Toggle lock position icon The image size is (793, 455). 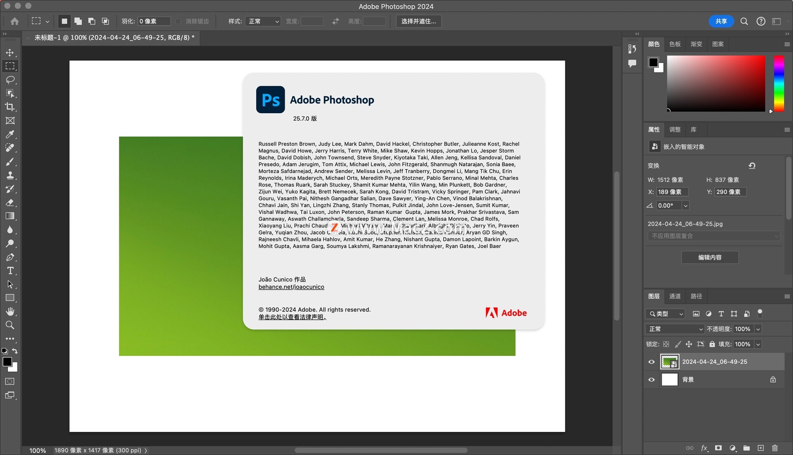pos(689,344)
